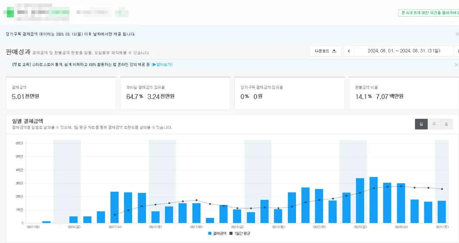This screenshot has width=459, height=243.
Task: Click the 정기구독 결제금액 점유율 card
Action: 289,93
